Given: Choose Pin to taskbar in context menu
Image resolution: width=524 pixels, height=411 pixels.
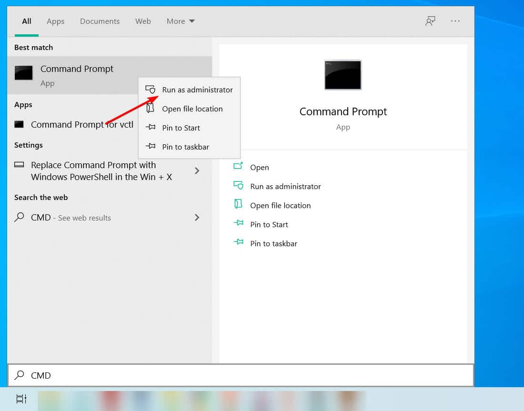Looking at the screenshot, I should (x=189, y=147).
